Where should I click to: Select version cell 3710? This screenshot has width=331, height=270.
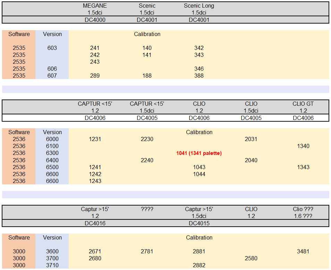click(x=52, y=265)
